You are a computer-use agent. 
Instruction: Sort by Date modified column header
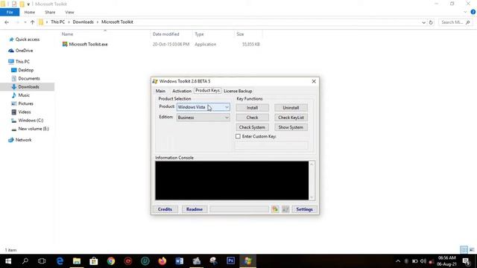165,34
